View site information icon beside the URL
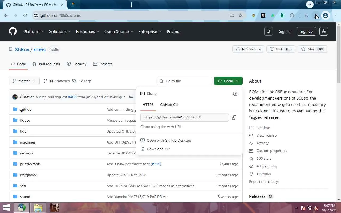The height and width of the screenshot is (213, 341). tap(36, 15)
